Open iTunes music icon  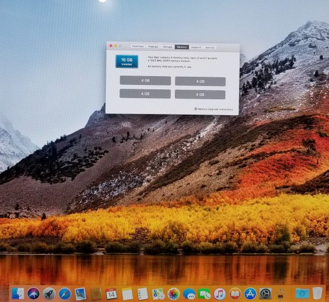point(220,293)
